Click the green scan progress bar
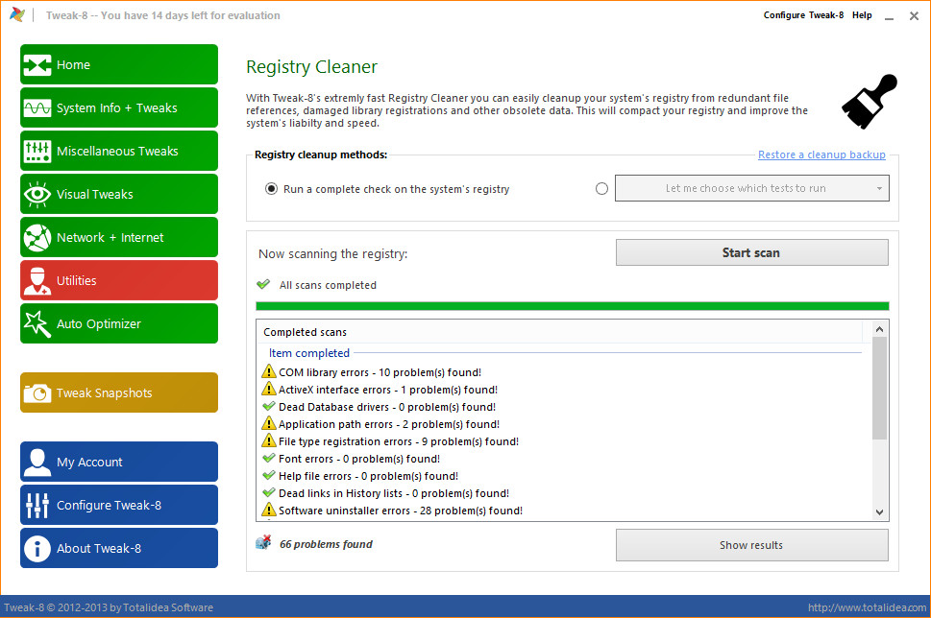The image size is (931, 618). [x=572, y=306]
